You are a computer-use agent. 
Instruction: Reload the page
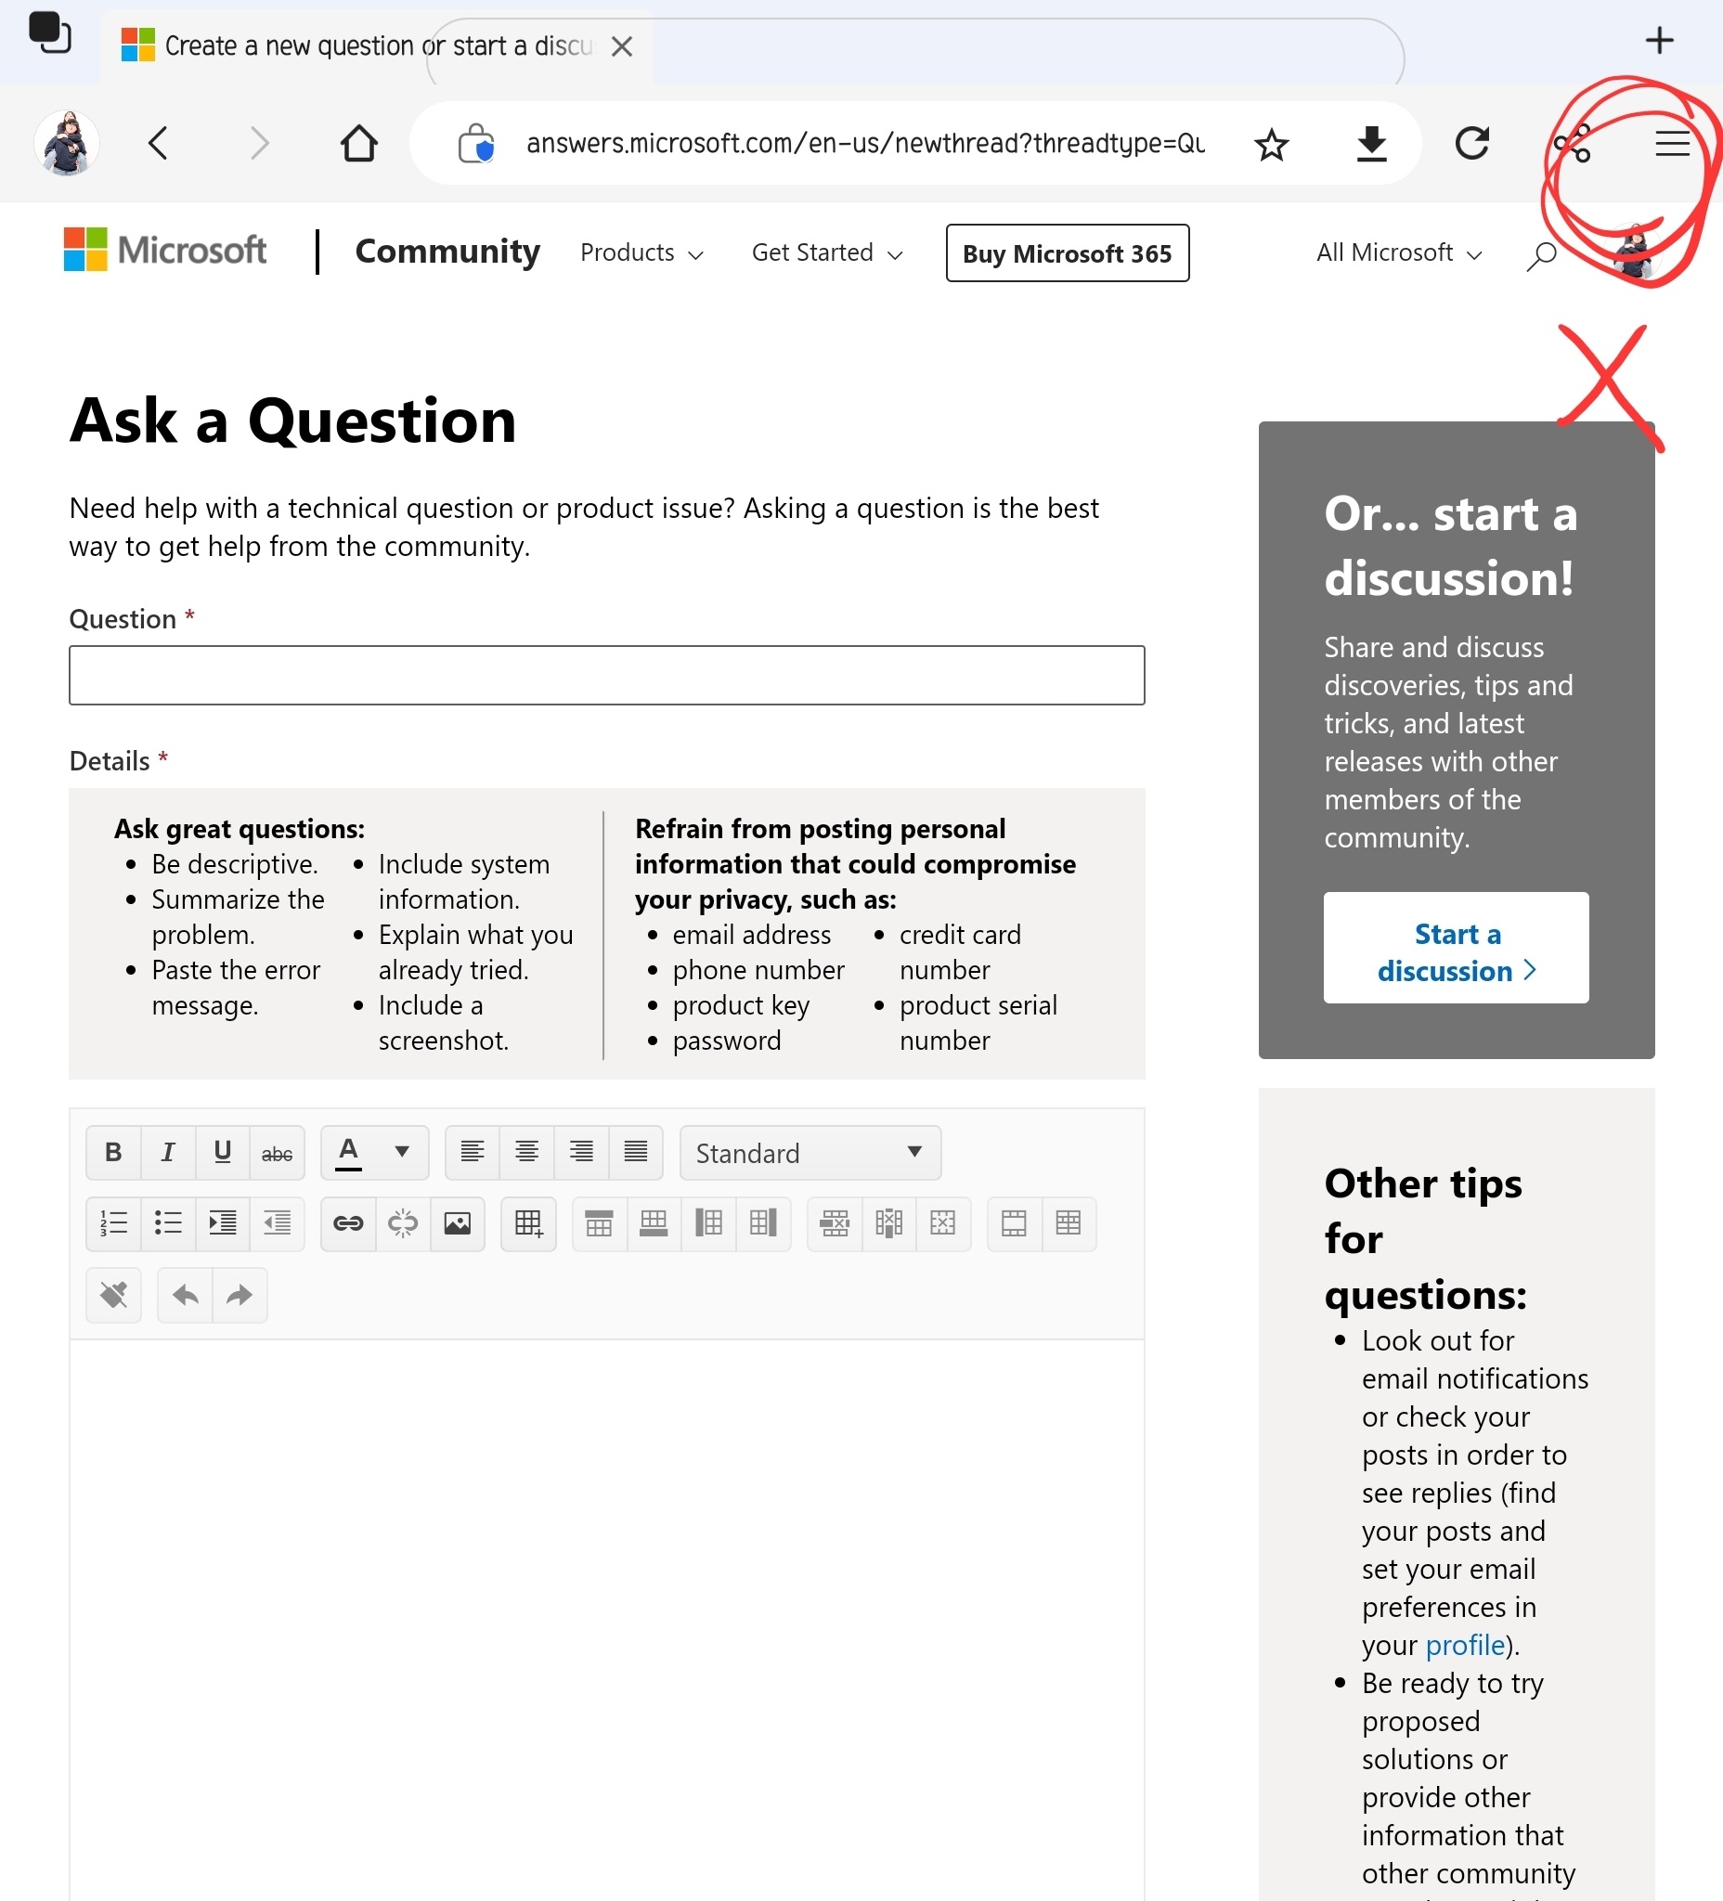pos(1471,143)
